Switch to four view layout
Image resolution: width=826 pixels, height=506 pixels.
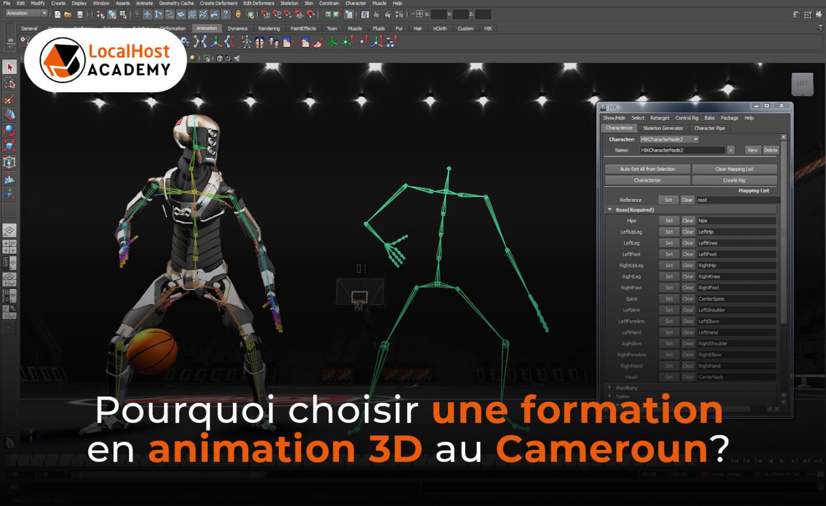click(9, 247)
